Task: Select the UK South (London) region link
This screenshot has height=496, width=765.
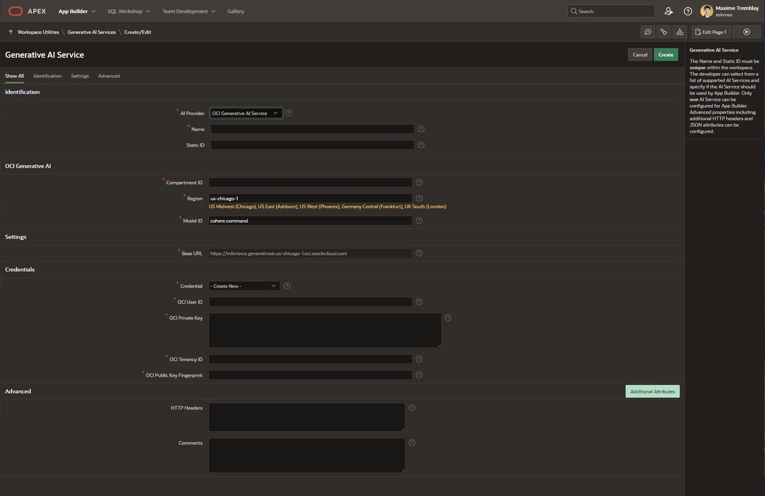Action: 425,207
